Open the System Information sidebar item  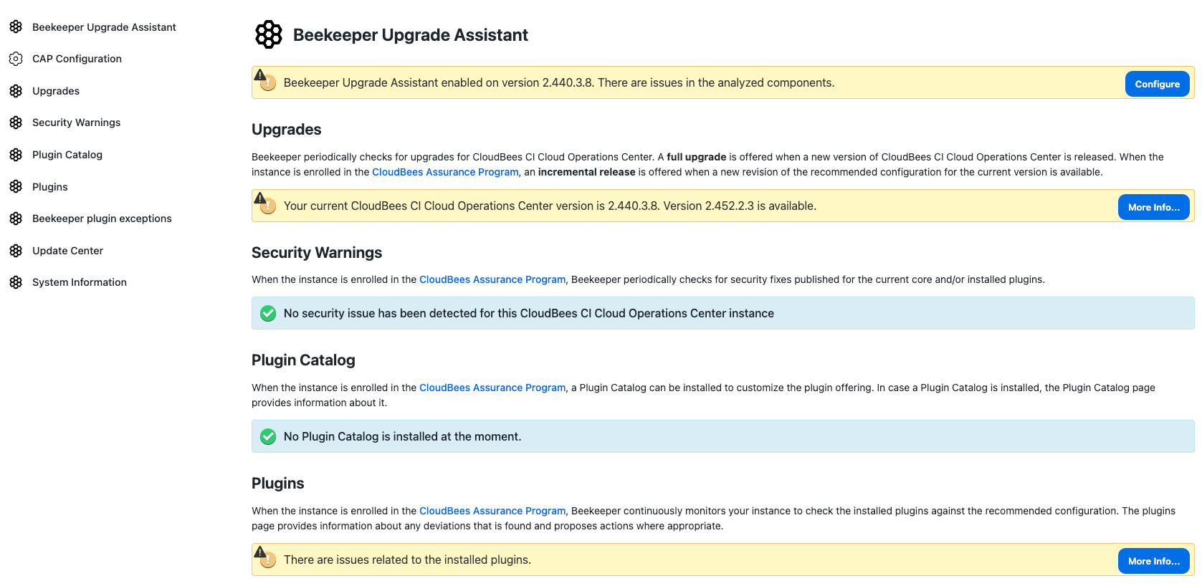coord(80,282)
